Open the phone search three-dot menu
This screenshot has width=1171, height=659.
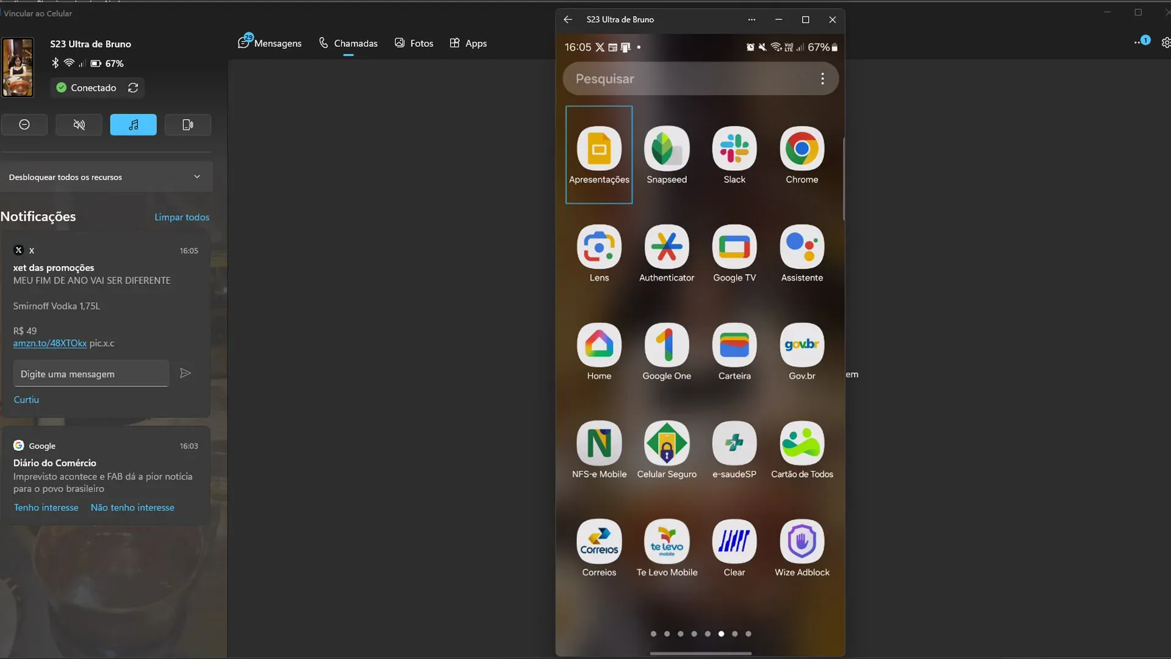(x=822, y=79)
